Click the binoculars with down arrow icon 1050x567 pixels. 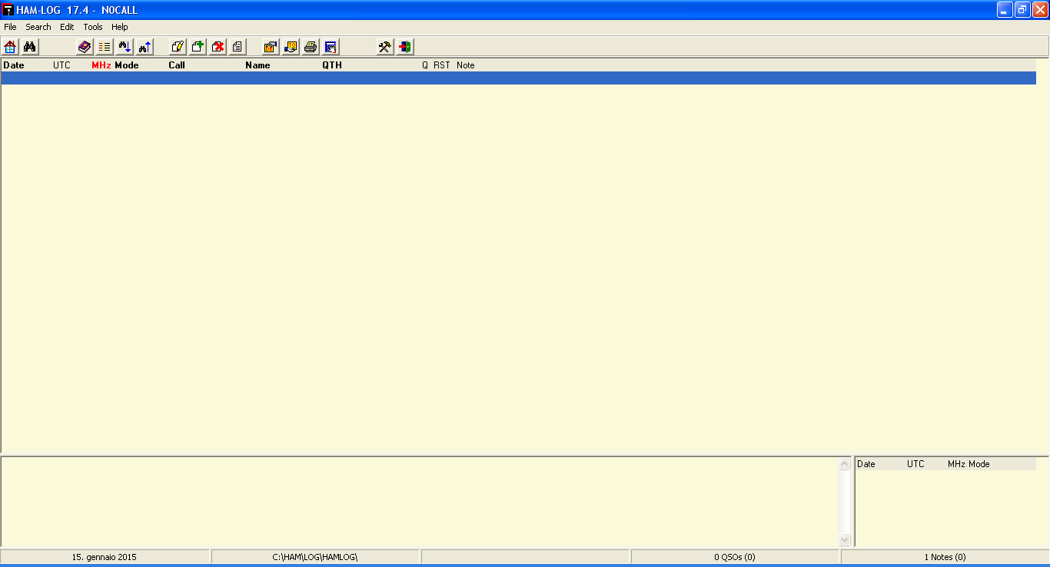(x=125, y=47)
